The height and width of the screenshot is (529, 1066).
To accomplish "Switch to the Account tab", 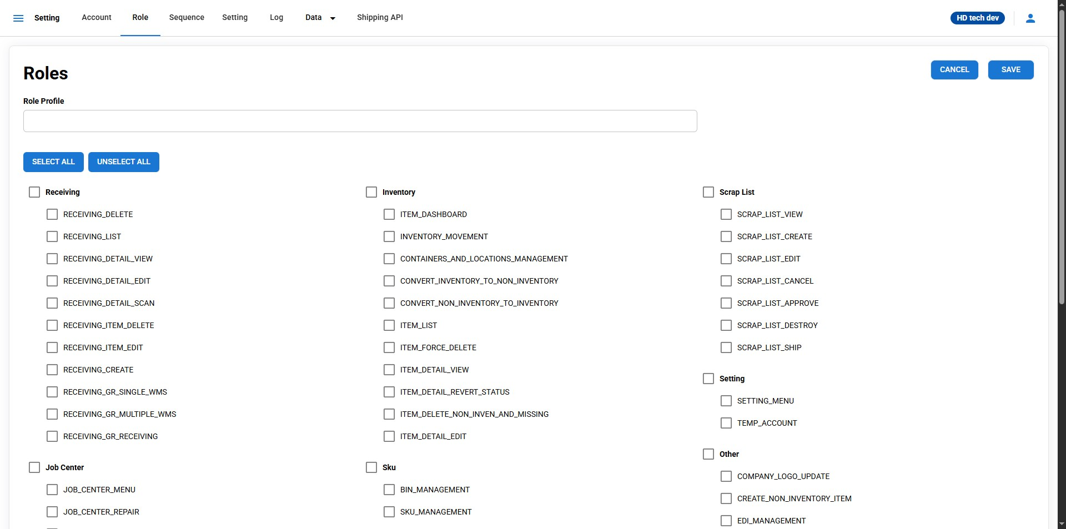I will point(97,18).
